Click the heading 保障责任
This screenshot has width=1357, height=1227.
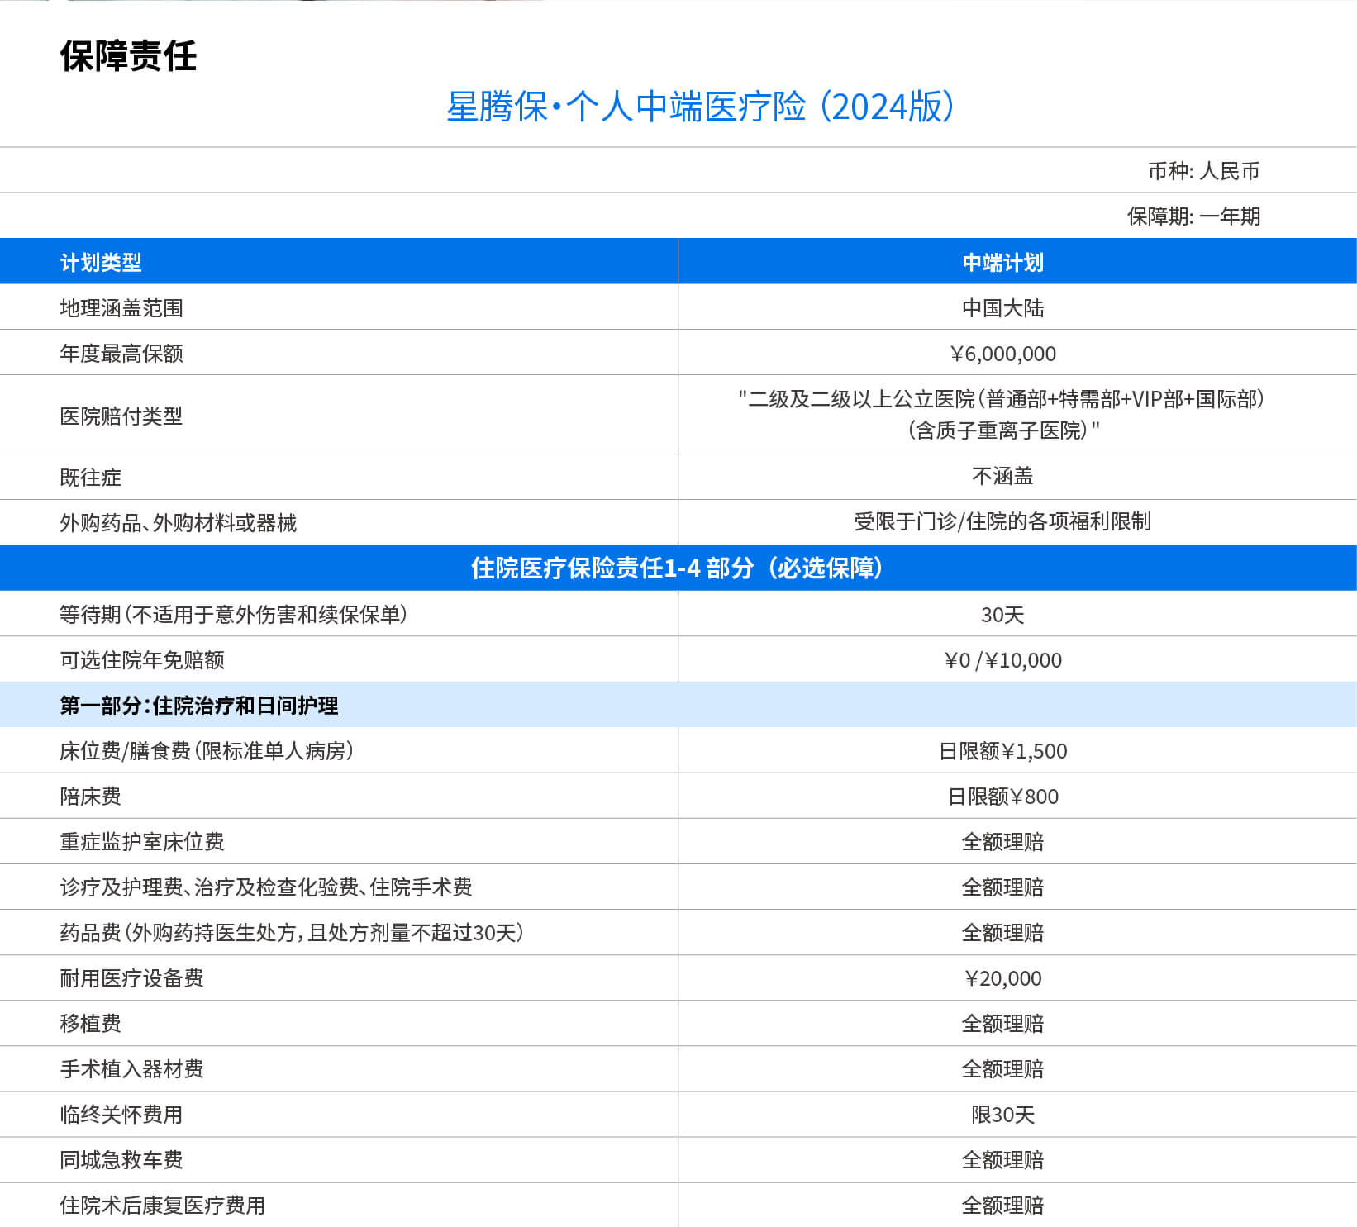(128, 56)
